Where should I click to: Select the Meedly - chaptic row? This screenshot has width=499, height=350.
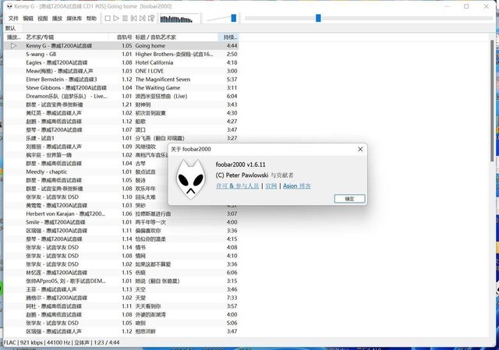click(x=122, y=171)
